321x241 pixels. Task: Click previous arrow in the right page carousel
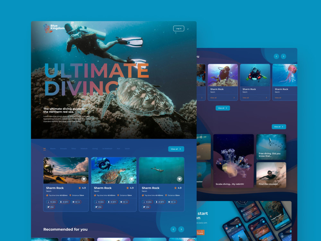[x=276, y=56]
